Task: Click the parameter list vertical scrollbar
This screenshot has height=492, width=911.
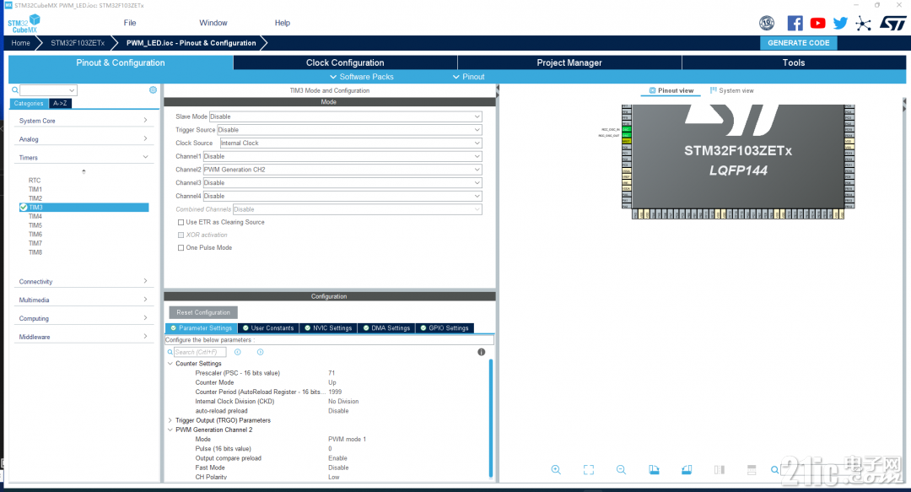Action: (491, 418)
